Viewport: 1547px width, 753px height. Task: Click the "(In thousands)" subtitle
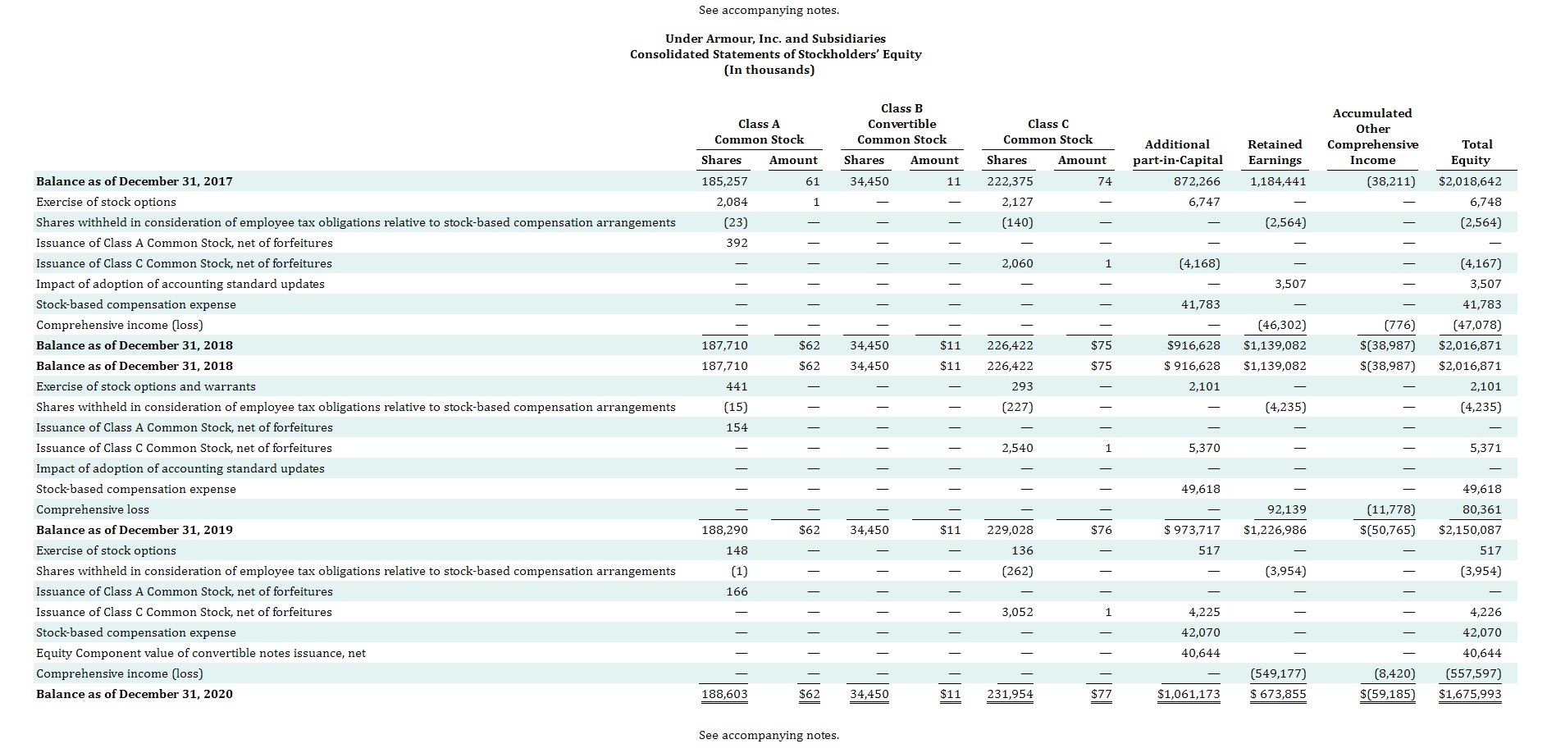(769, 70)
